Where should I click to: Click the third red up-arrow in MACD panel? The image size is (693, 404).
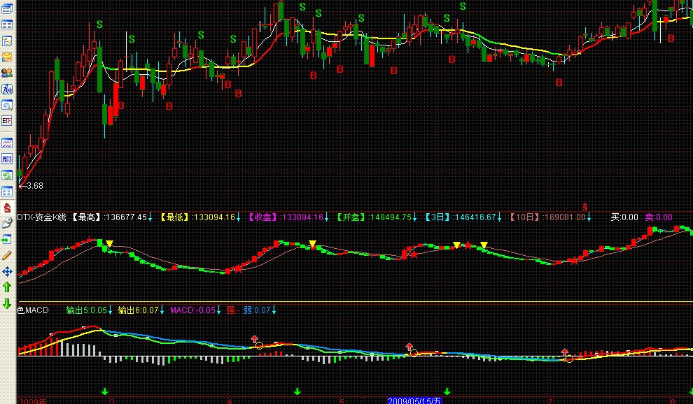pos(564,352)
